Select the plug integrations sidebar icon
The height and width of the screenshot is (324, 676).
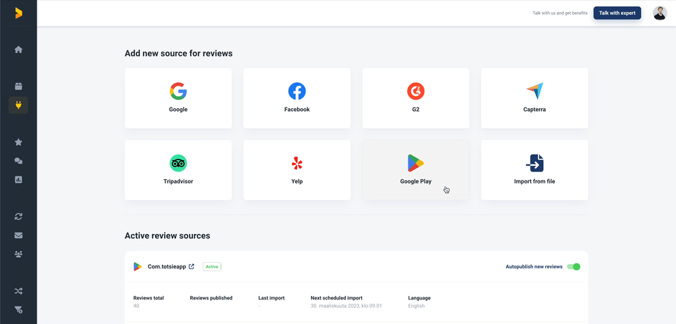coord(18,105)
